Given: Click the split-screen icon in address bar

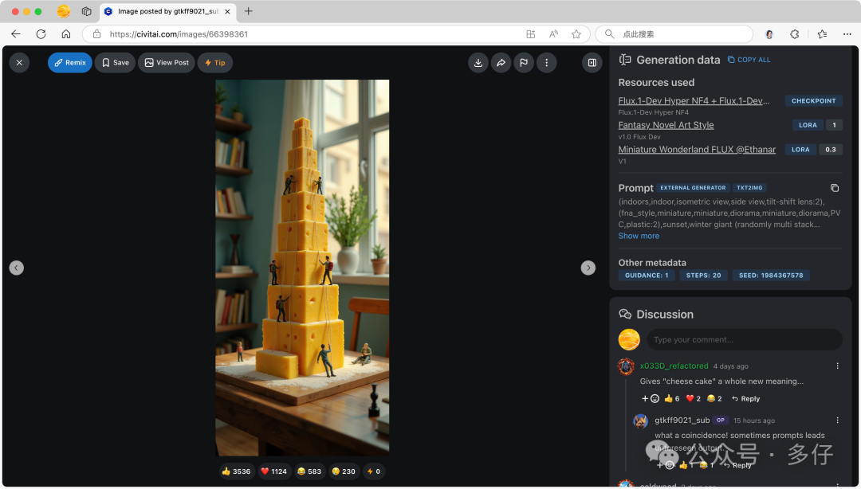Looking at the screenshot, I should [x=530, y=34].
